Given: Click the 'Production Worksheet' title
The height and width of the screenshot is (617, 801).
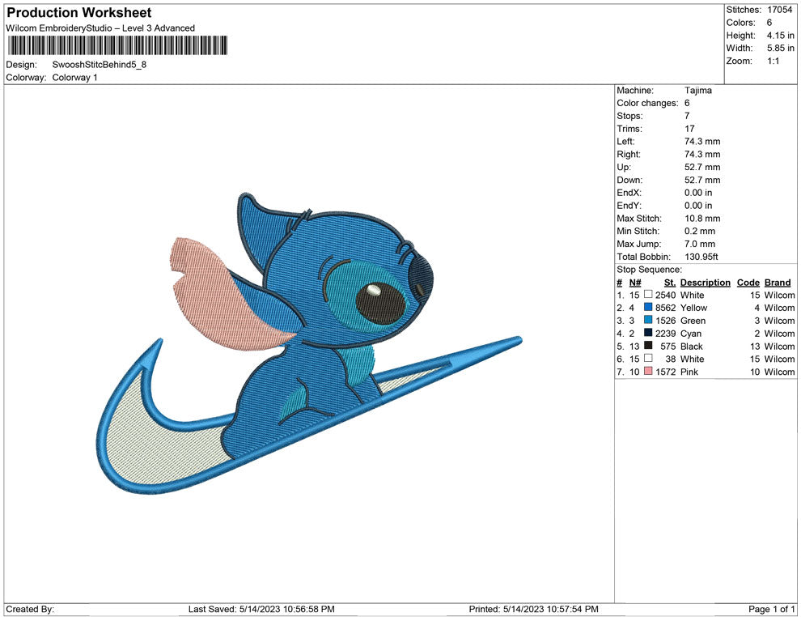Looking at the screenshot, I should point(79,12).
